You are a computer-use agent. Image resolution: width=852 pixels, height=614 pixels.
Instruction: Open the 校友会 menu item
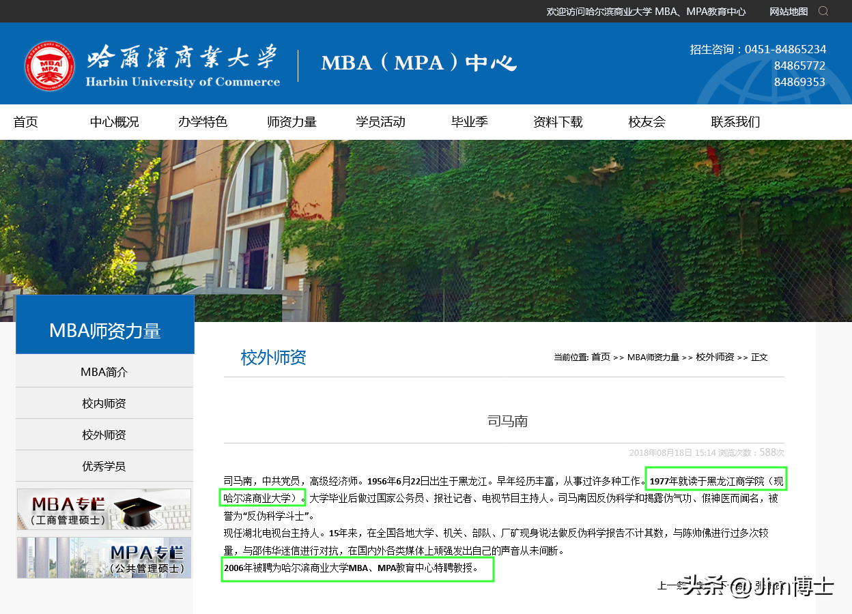click(x=647, y=122)
